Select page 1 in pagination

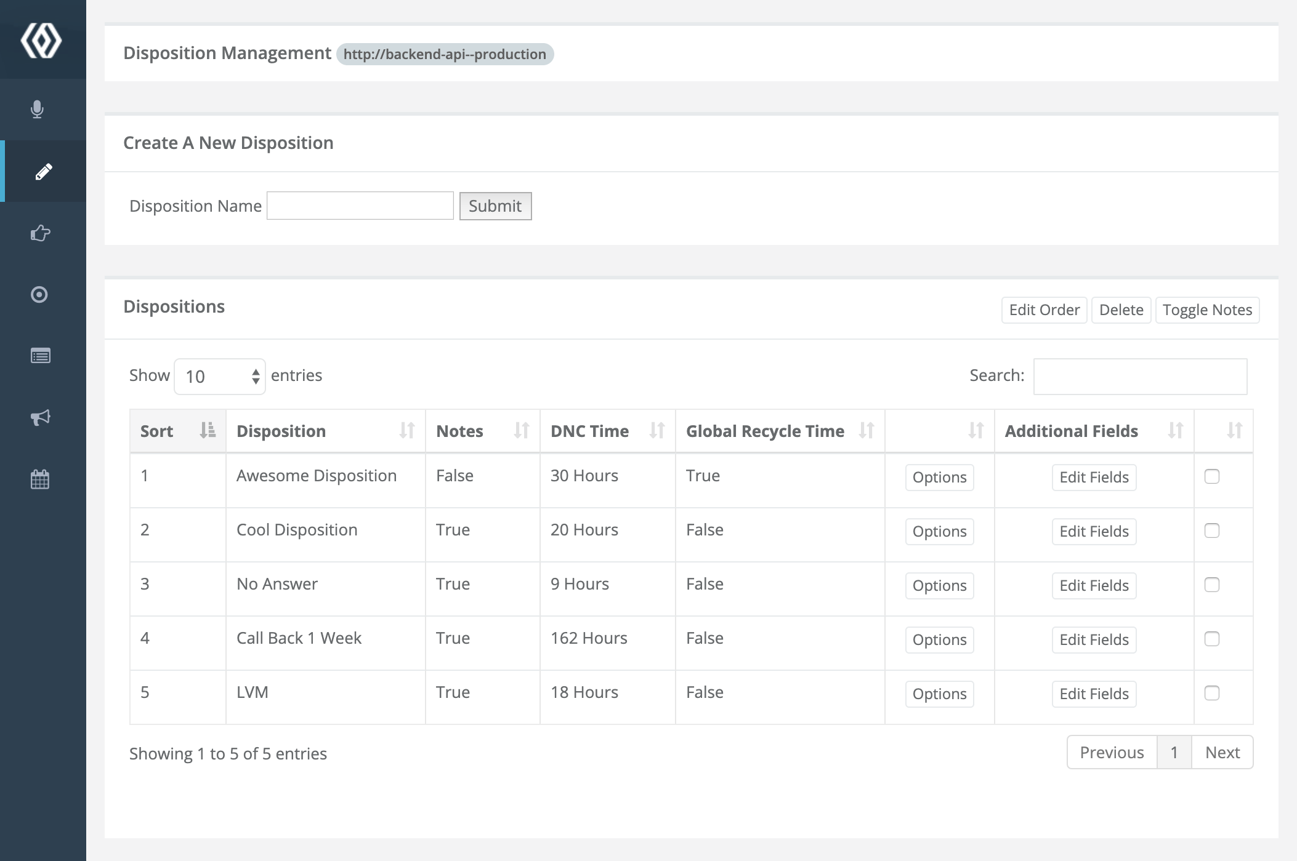(1174, 752)
